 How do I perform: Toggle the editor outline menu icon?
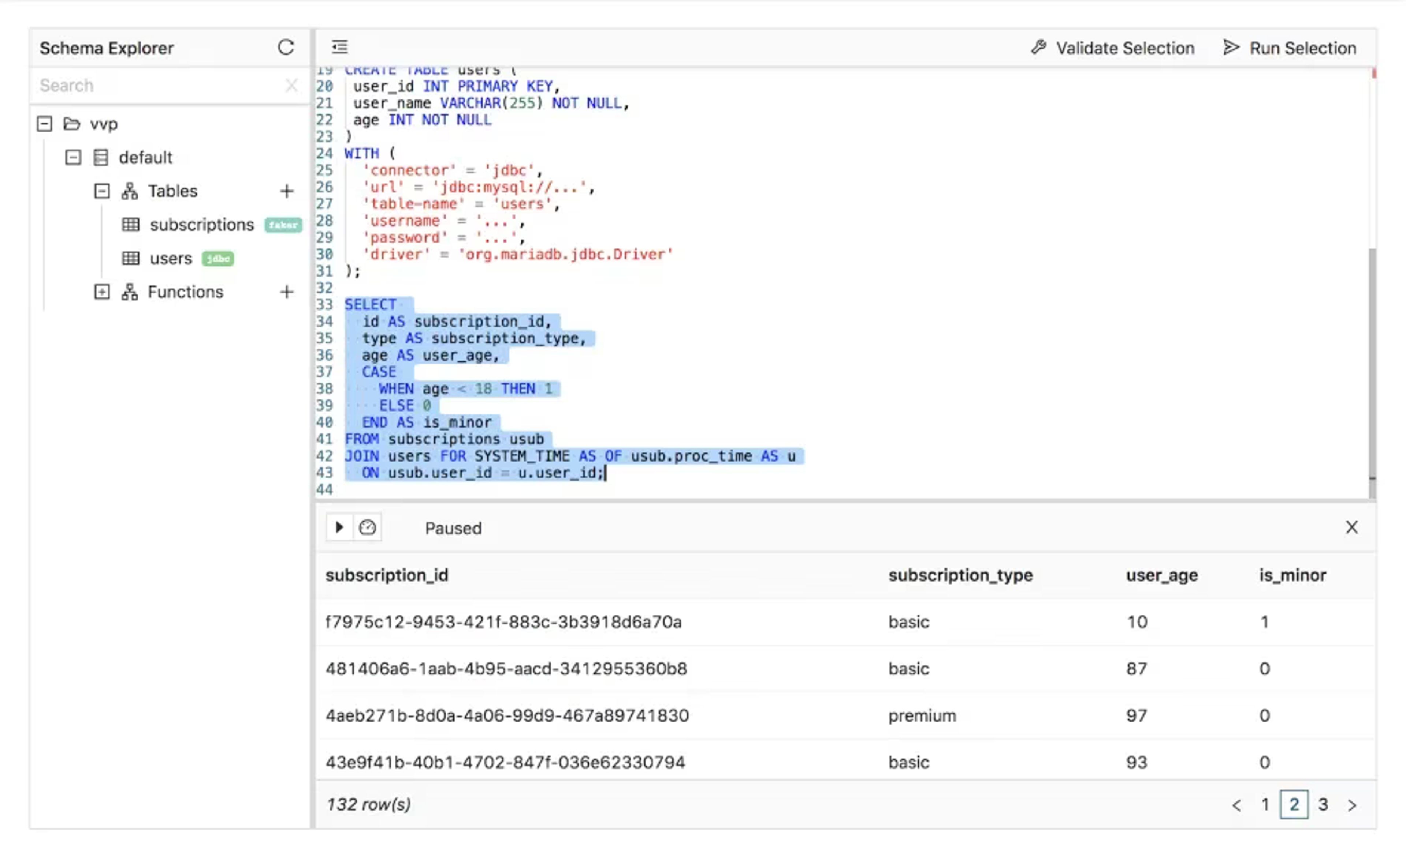tap(340, 47)
